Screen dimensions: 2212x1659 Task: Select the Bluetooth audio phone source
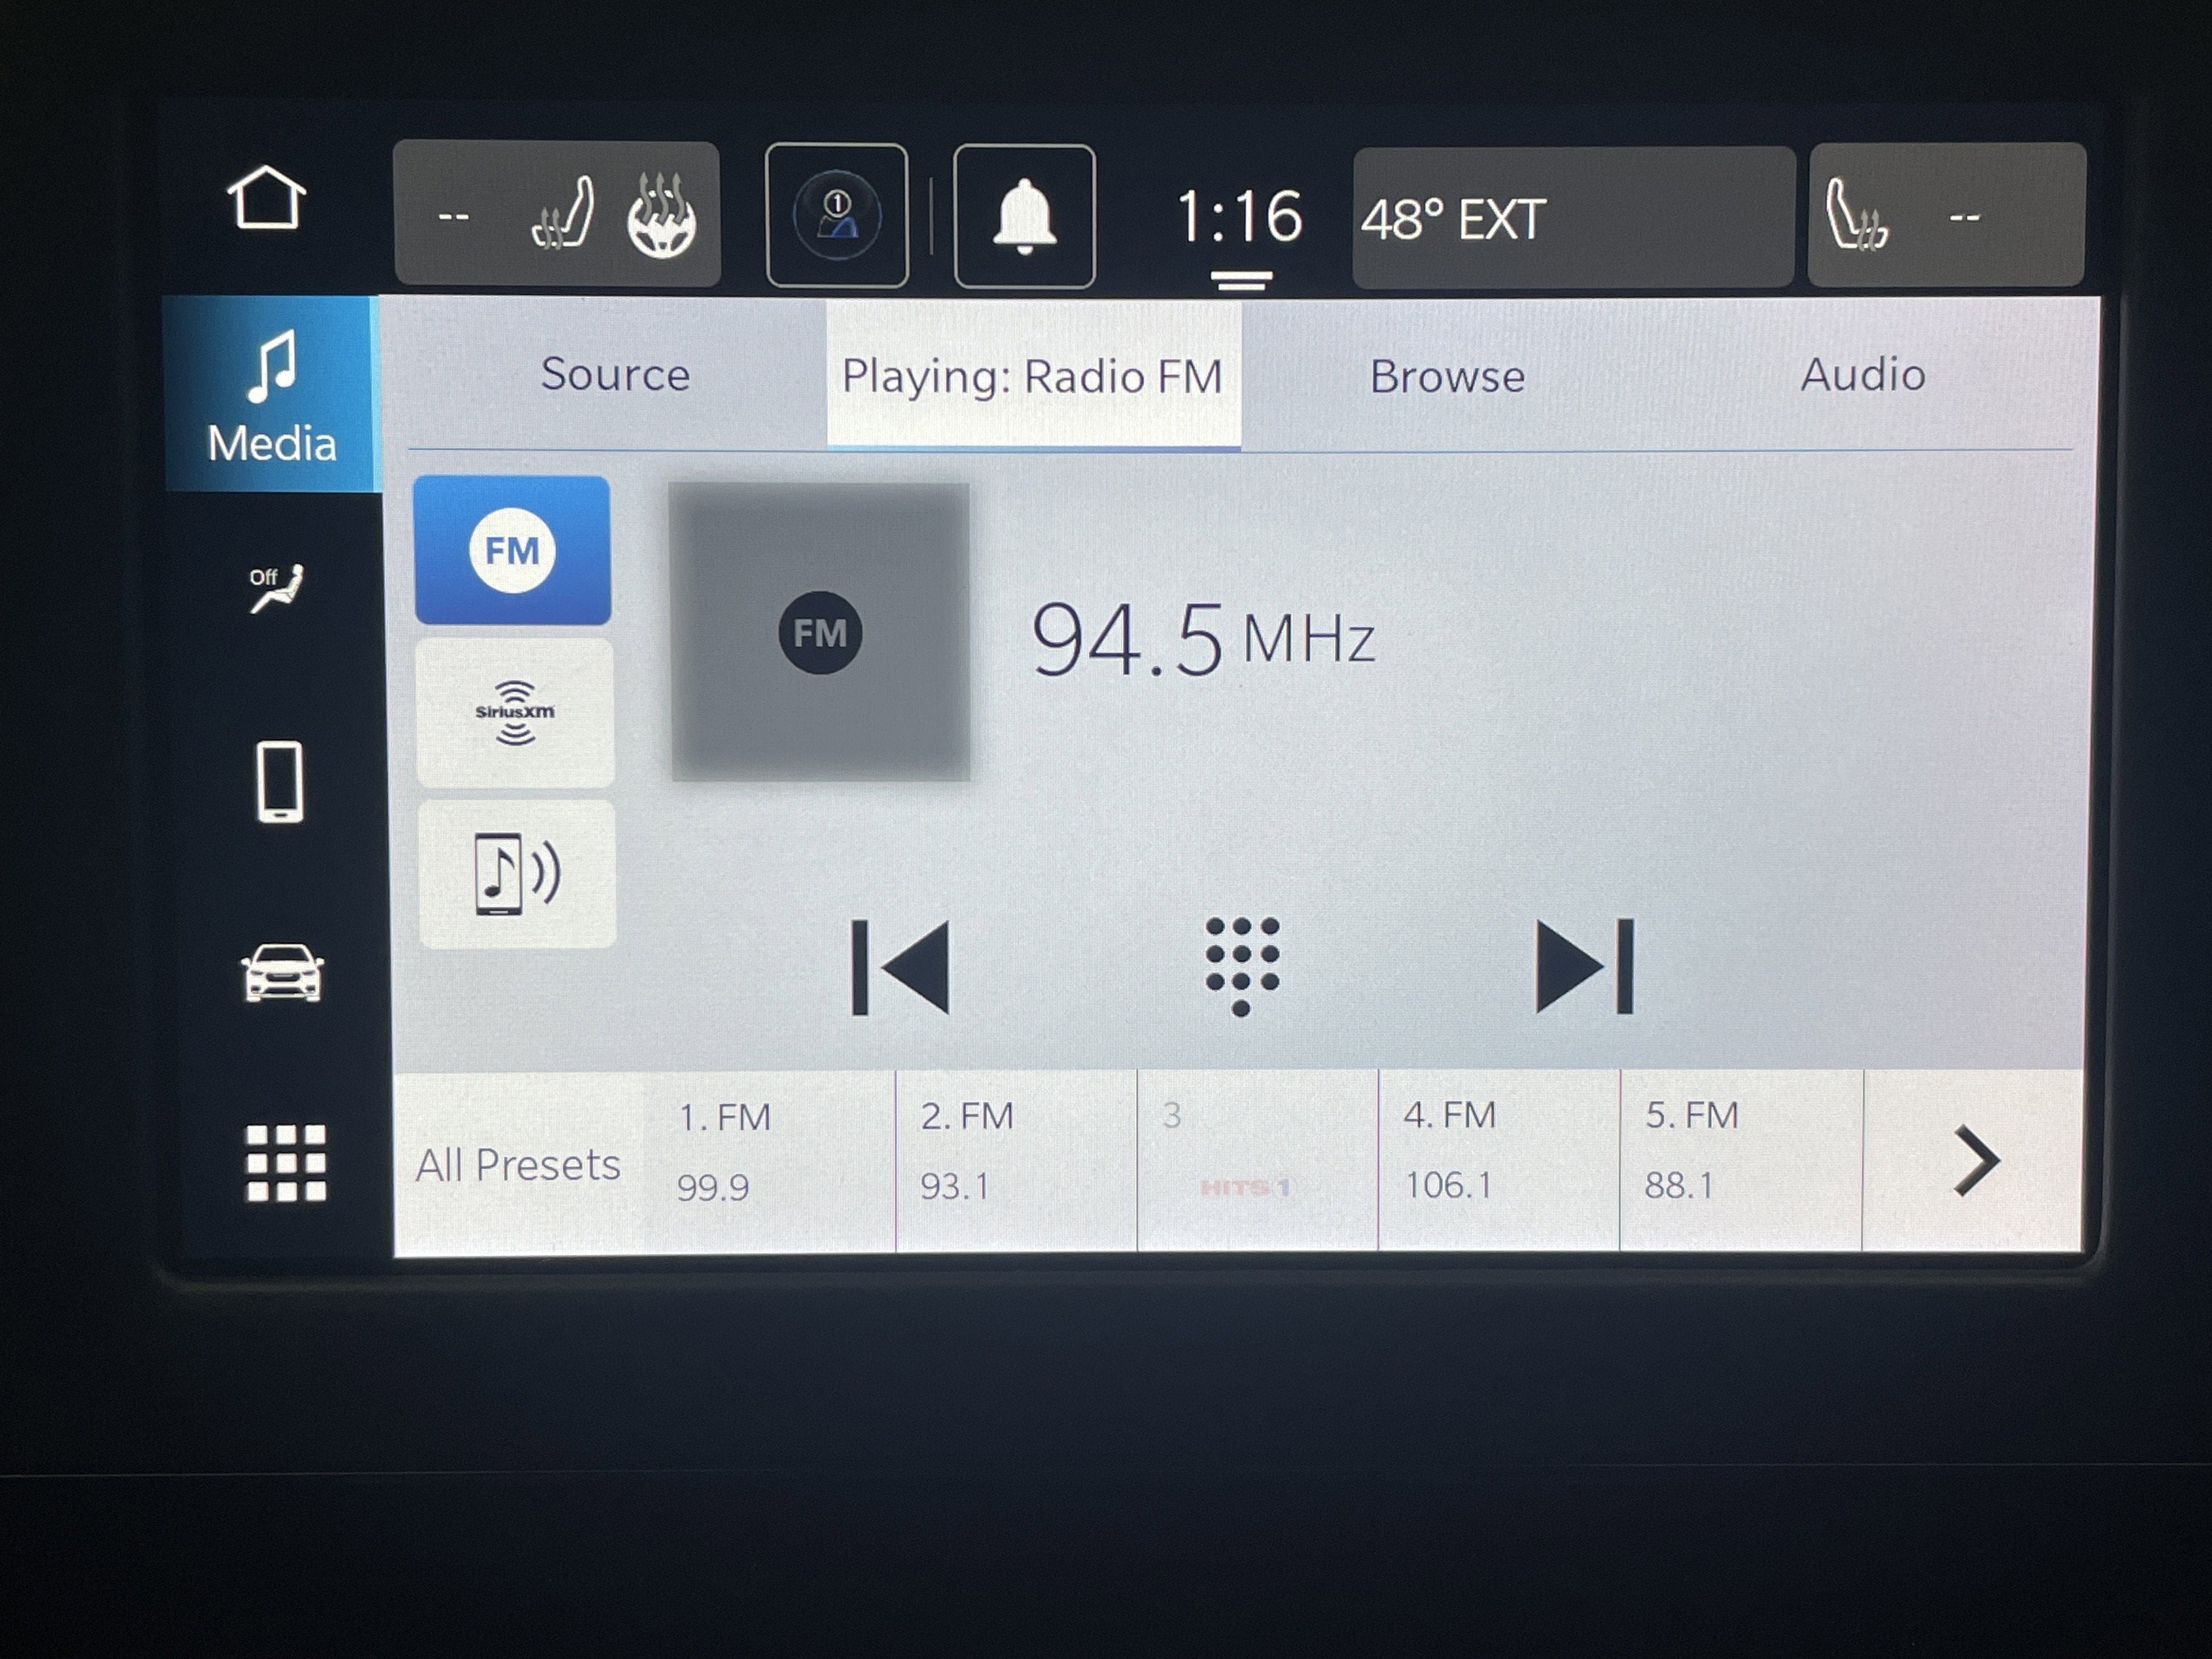516,874
